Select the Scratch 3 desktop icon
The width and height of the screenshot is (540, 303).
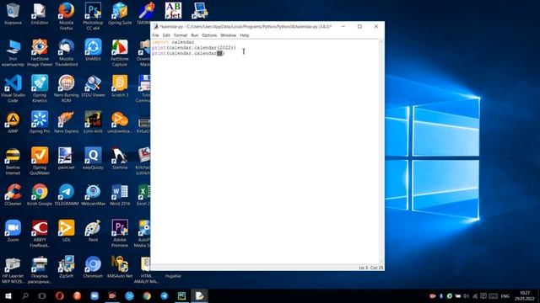click(120, 86)
